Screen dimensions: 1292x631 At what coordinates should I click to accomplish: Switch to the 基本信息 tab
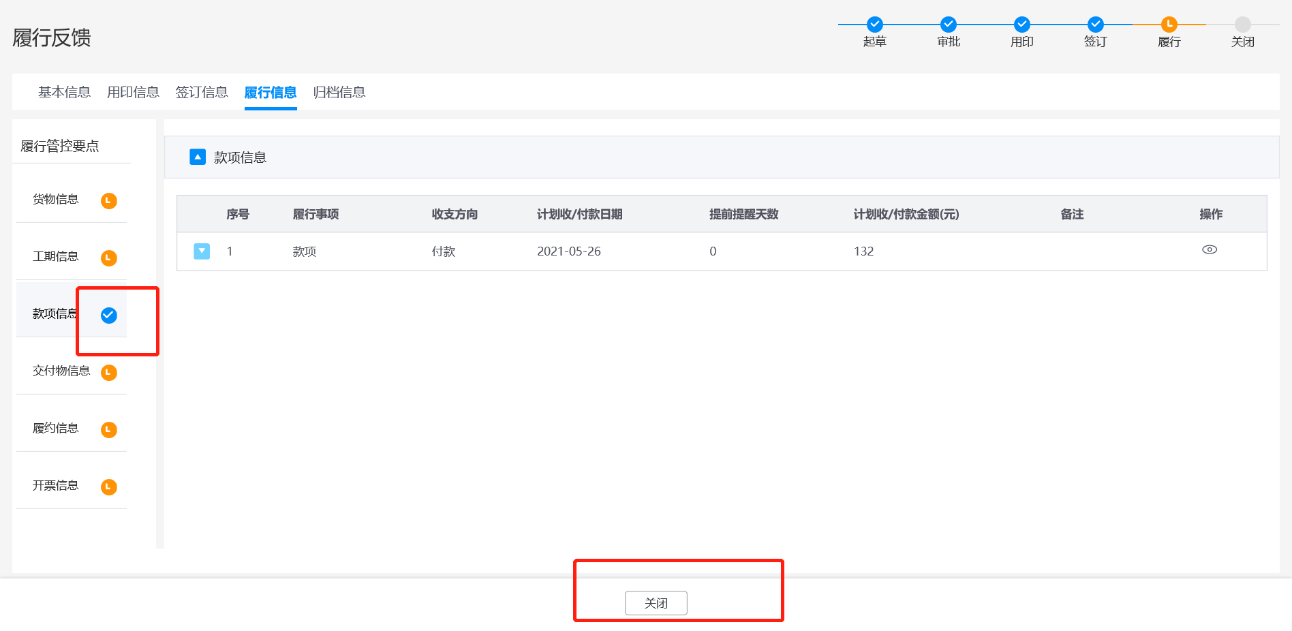pos(64,92)
